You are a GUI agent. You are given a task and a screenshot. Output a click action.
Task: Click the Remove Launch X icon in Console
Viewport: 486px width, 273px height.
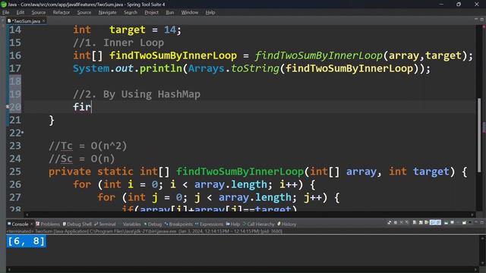pos(402,222)
